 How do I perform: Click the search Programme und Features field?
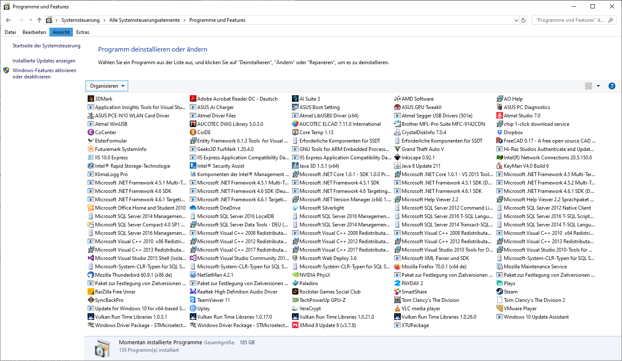point(574,20)
